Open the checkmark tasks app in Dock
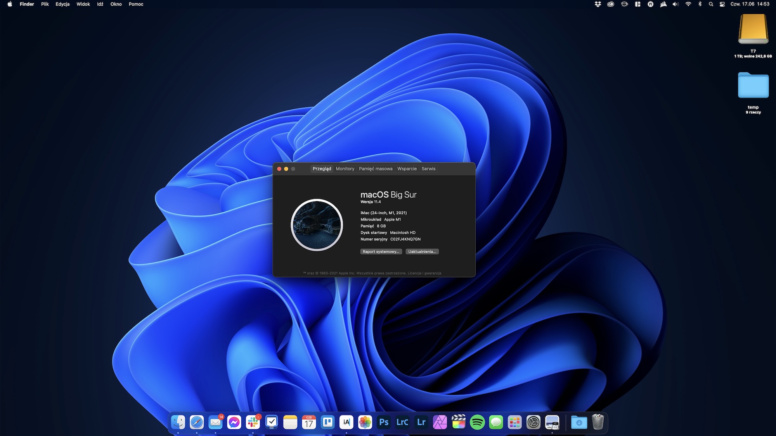The image size is (776, 436). point(272,422)
